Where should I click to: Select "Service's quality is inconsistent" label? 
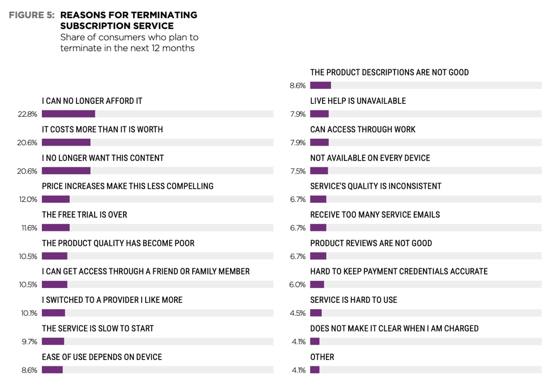tap(376, 186)
